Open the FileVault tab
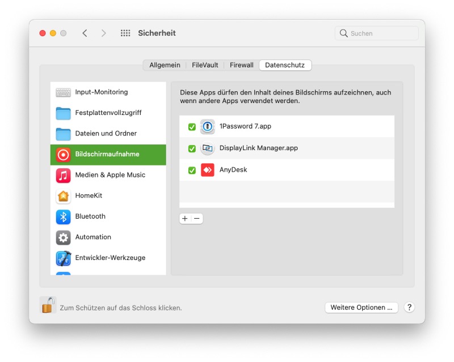Viewport: 454px width, 362px height. click(205, 65)
